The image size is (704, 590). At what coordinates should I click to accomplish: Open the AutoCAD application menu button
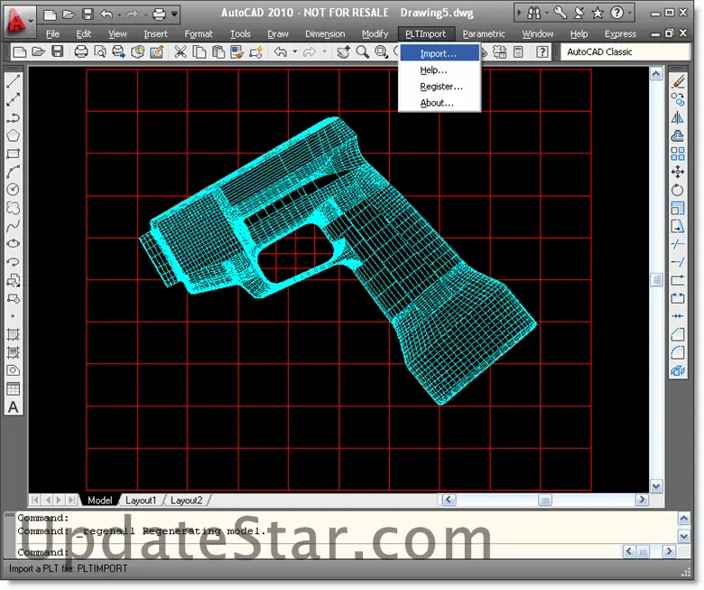pos(20,21)
